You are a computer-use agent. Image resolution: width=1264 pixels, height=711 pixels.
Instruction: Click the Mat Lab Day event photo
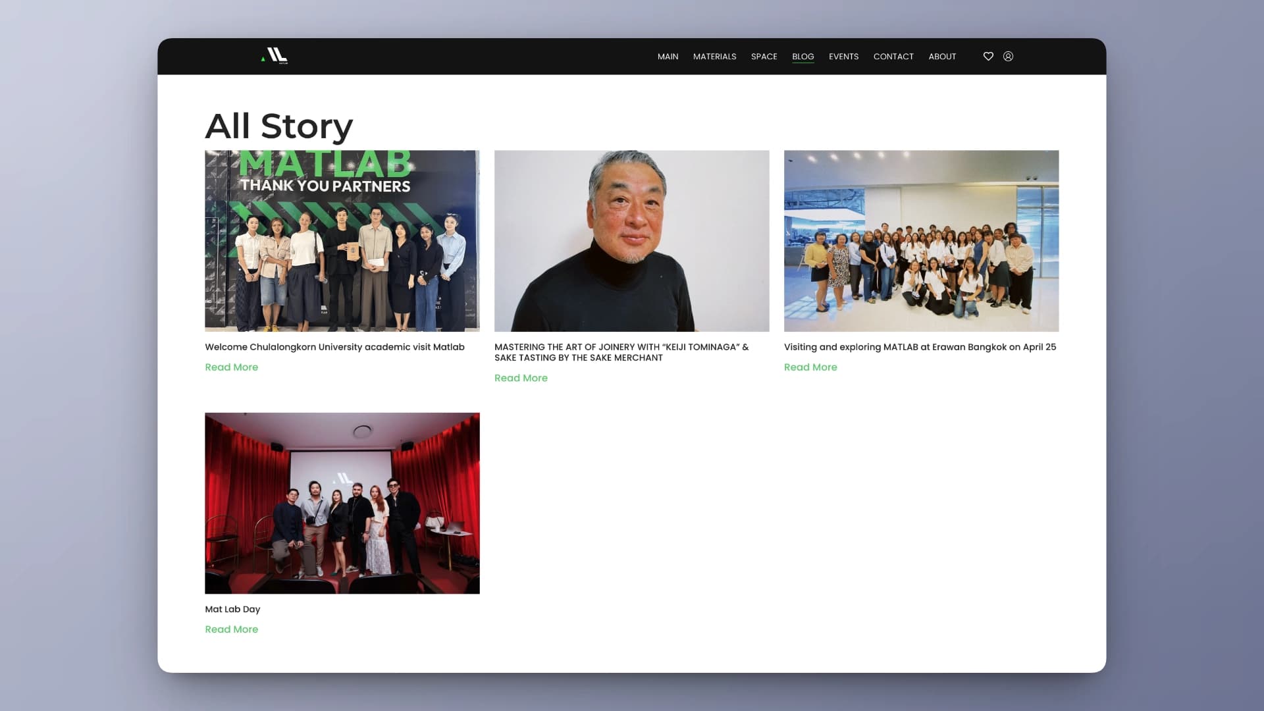click(342, 502)
